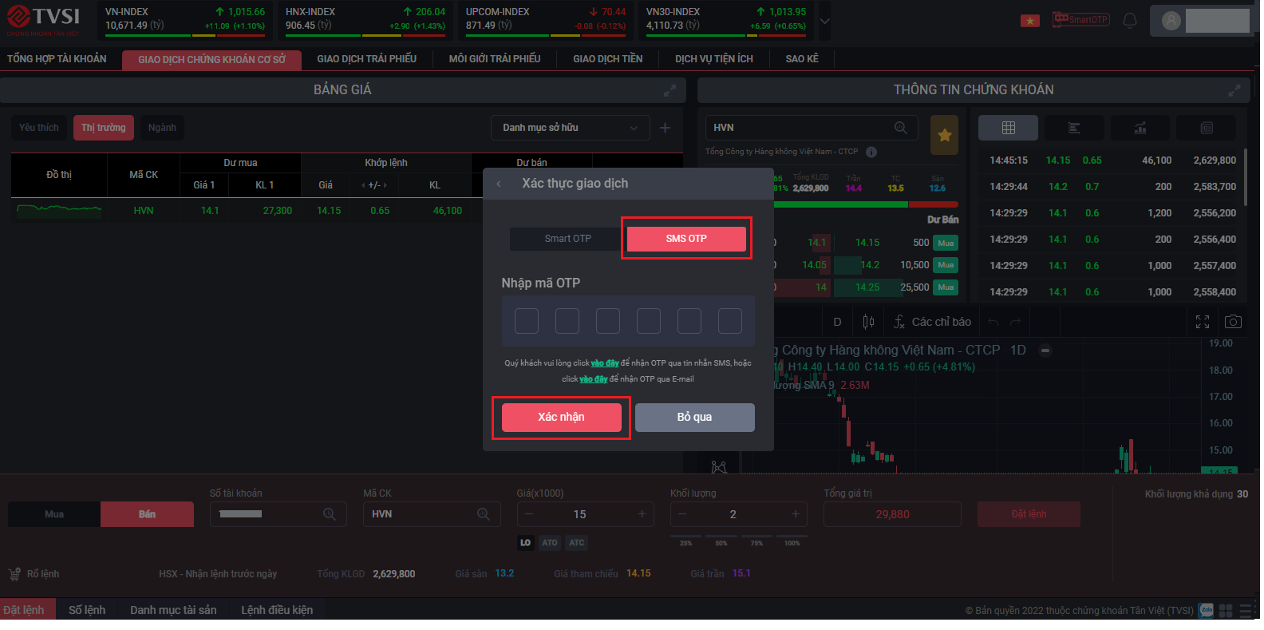Click the back arrow in verification dialog
The image size is (1264, 630).
click(x=499, y=184)
